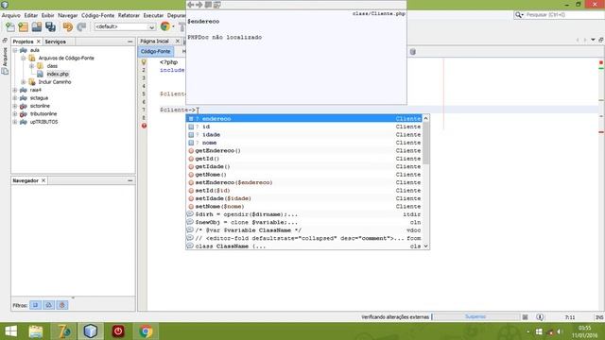Open the Código-Fonte menu
Image resolution: width=605 pixels, height=340 pixels.
(x=97, y=15)
